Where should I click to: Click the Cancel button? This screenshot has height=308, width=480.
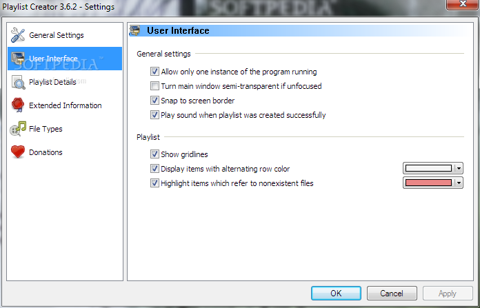(x=392, y=293)
